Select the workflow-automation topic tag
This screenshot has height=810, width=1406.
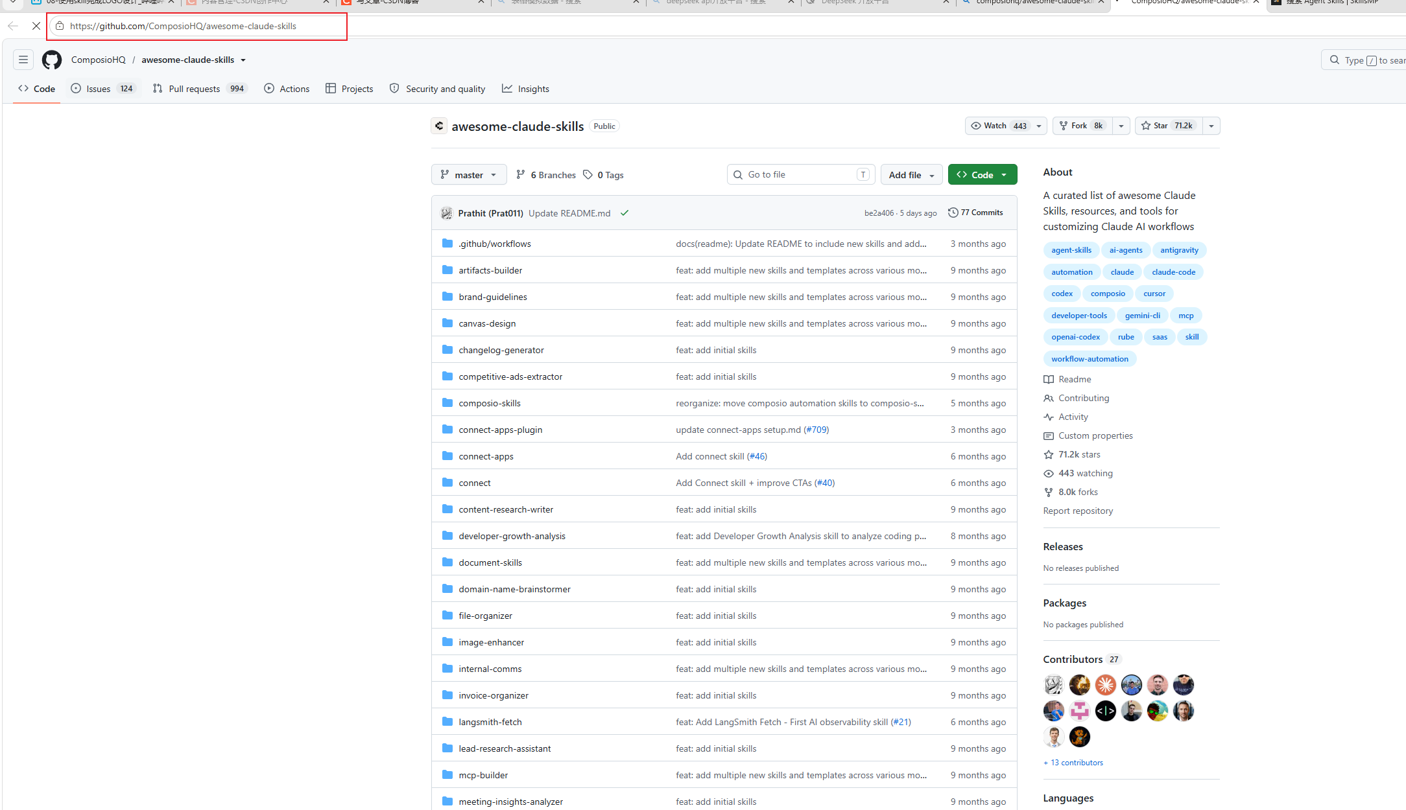(x=1090, y=358)
